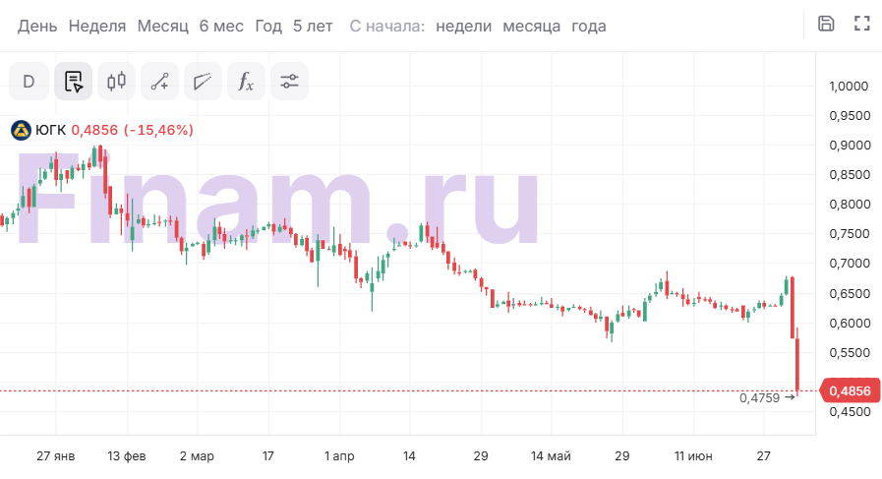Click the 17 date label after 2 мар
This screenshot has width=882, height=479.
click(x=268, y=456)
